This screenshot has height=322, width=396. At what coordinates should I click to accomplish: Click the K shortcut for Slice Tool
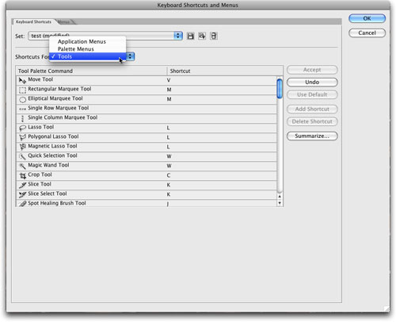(x=169, y=185)
